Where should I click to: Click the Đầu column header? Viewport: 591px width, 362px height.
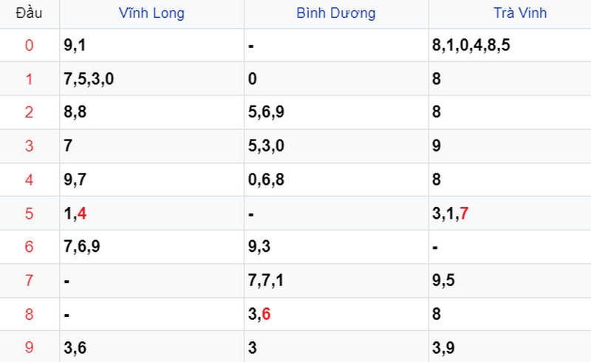pos(29,13)
